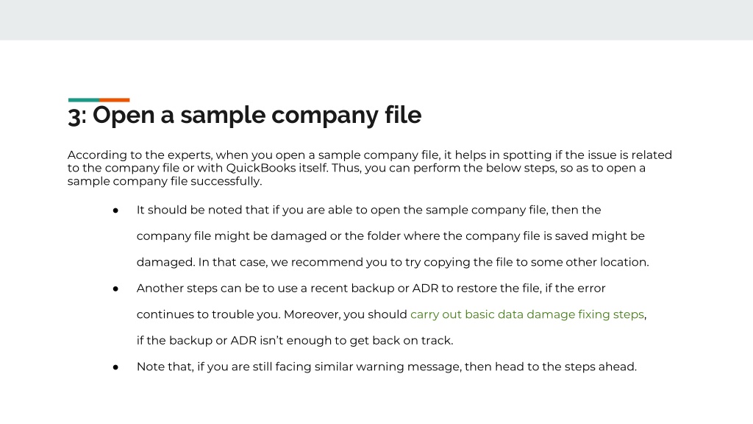Click the line 'company file might be damaged or the folder'
This screenshot has width=753, height=424.
pos(390,236)
